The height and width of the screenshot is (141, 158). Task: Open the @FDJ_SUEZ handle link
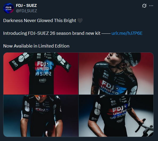[27, 11]
